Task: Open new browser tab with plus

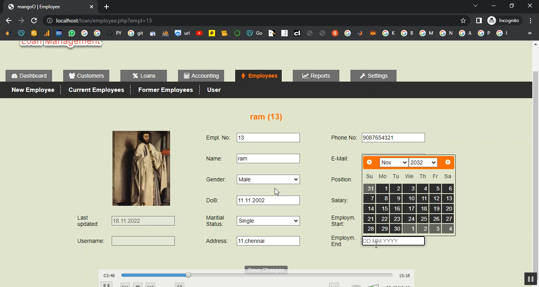Action: pyautogui.click(x=107, y=7)
